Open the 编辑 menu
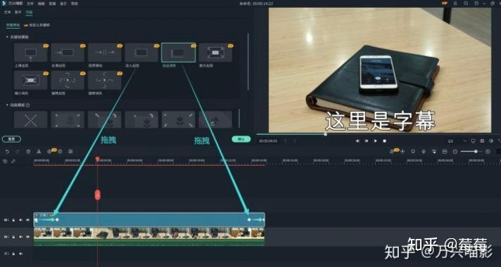 point(41,4)
